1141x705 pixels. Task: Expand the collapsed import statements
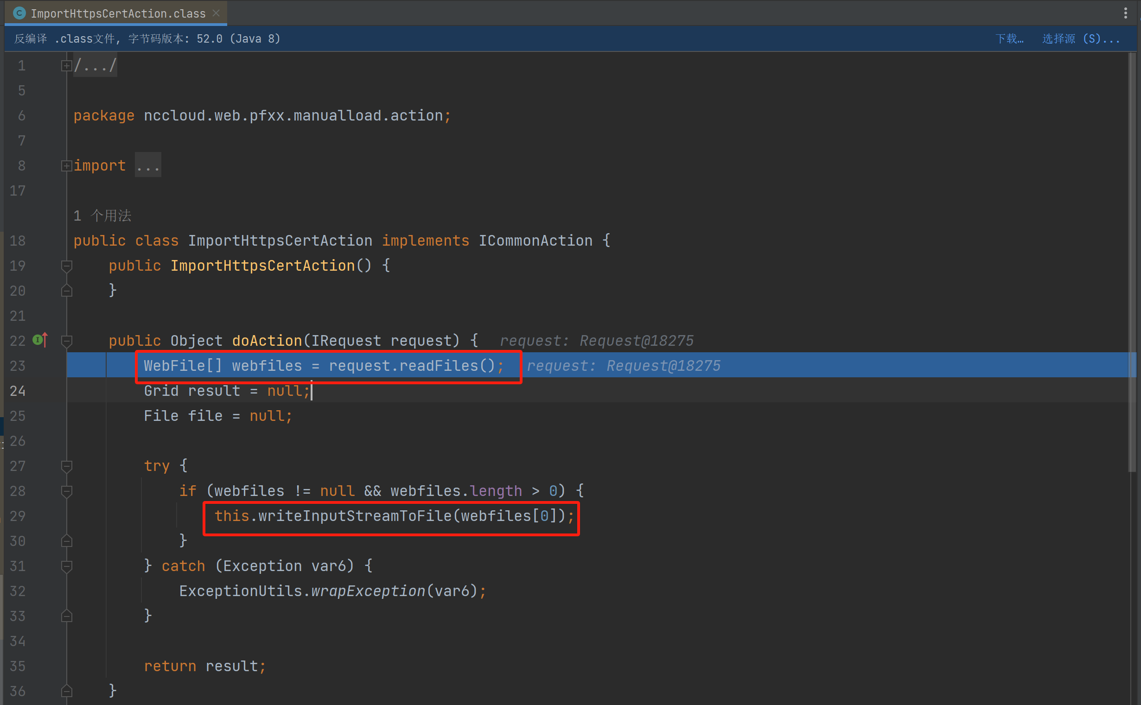[66, 165]
